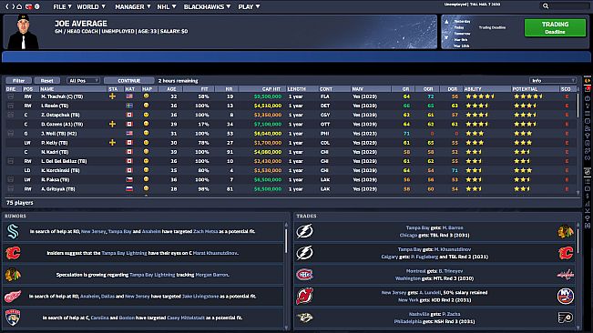The width and height of the screenshot is (593, 333).
Task: Click the $9,500,000 cap hit value
Action: pyautogui.click(x=268, y=96)
